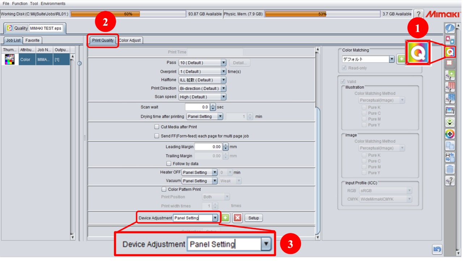Select the Quality function icon in sidebar

450,51
